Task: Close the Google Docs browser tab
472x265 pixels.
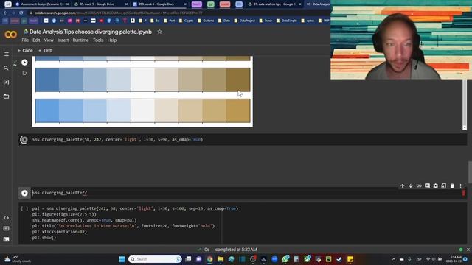Action: click(x=185, y=4)
